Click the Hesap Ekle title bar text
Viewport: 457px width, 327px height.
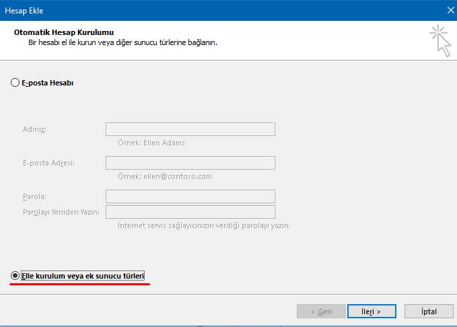click(24, 11)
